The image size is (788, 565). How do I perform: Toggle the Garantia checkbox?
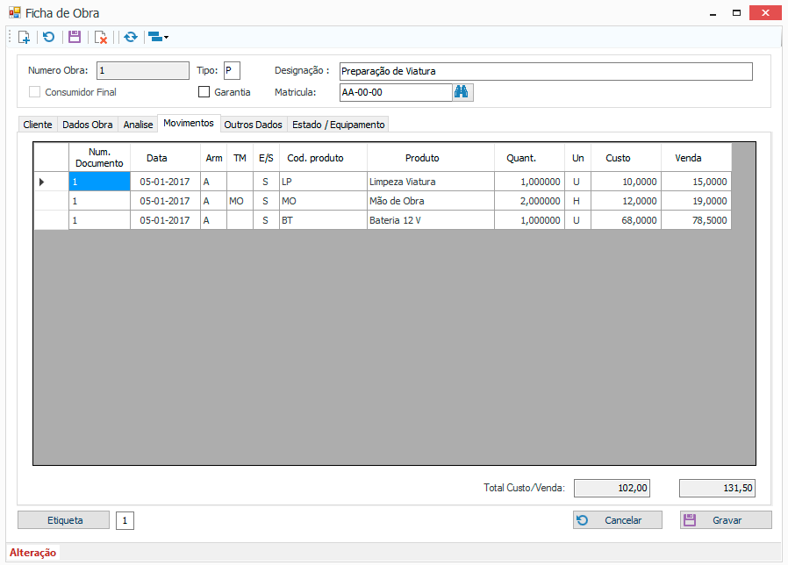(204, 92)
